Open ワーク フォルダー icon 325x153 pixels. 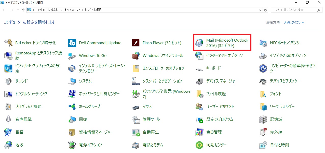[263, 107]
